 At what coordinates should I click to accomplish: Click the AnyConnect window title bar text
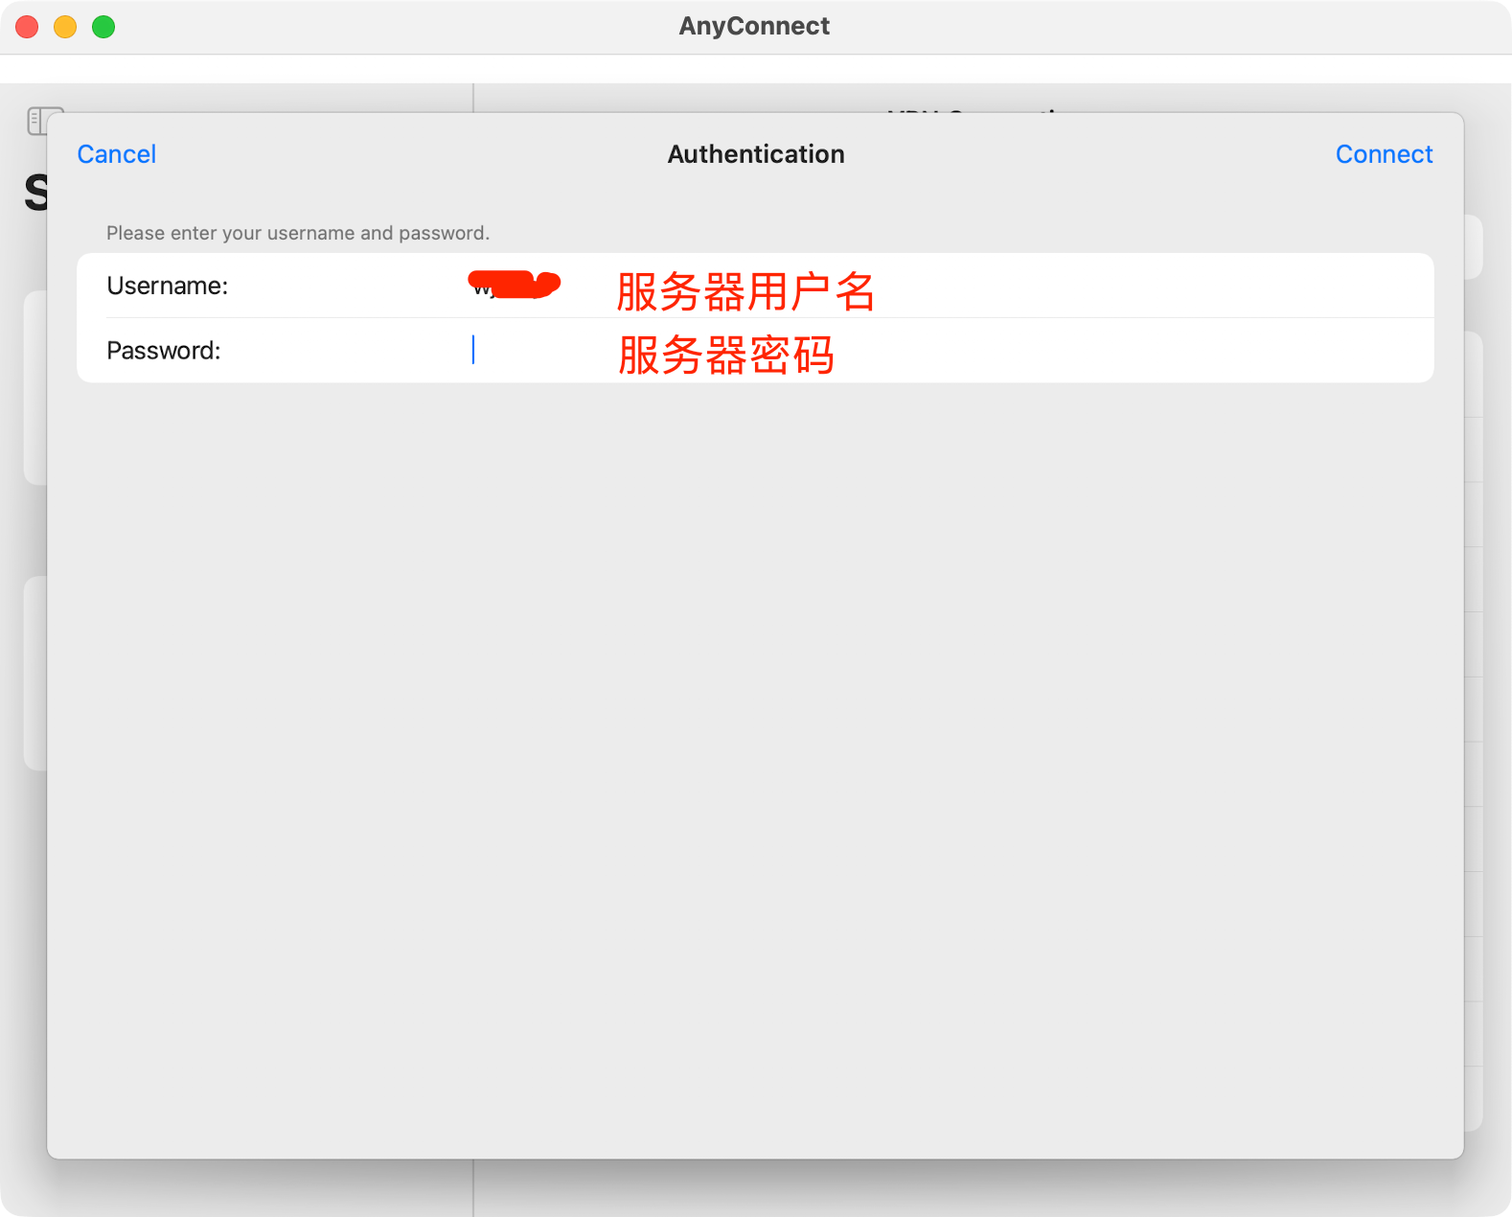754,26
